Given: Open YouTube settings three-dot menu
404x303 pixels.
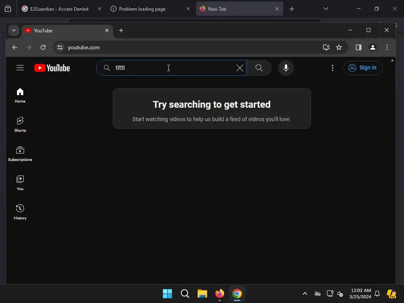Looking at the screenshot, I should 332,68.
